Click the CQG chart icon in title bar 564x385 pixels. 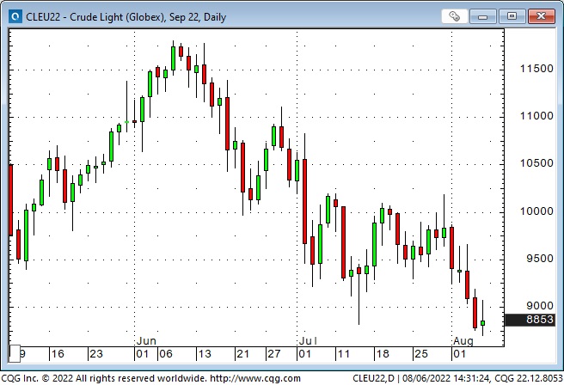pos(15,16)
